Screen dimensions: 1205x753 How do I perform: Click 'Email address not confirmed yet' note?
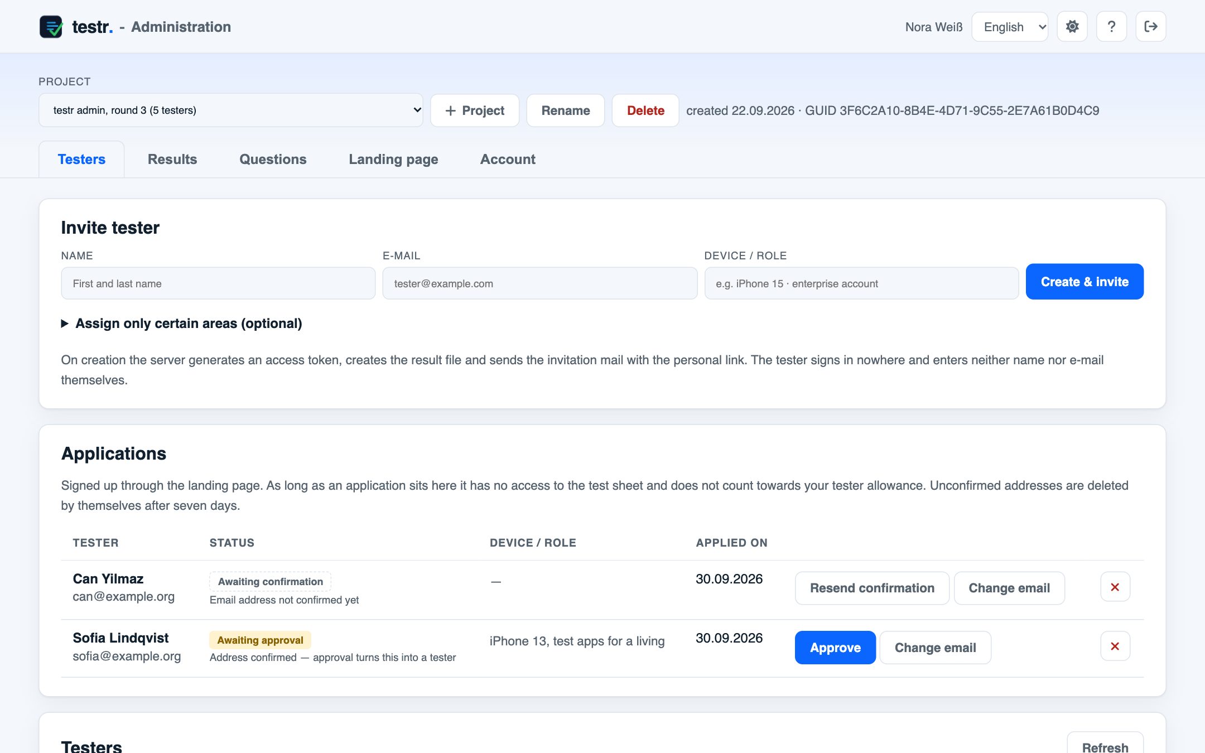coord(284,600)
